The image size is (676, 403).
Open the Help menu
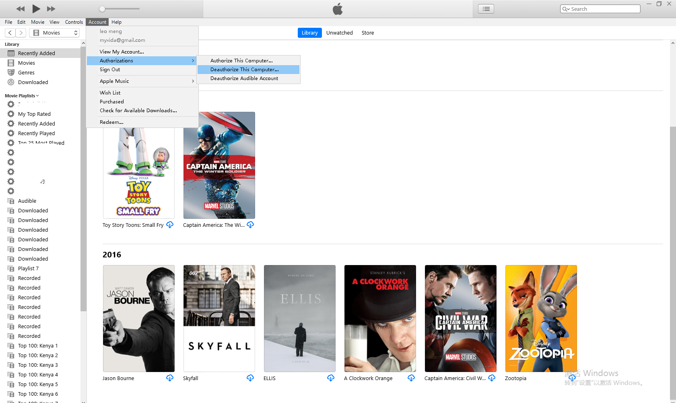pyautogui.click(x=116, y=22)
